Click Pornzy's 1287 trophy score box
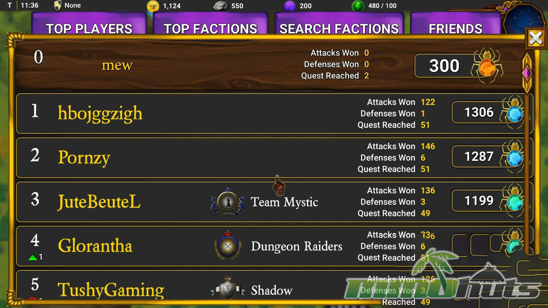 click(479, 157)
